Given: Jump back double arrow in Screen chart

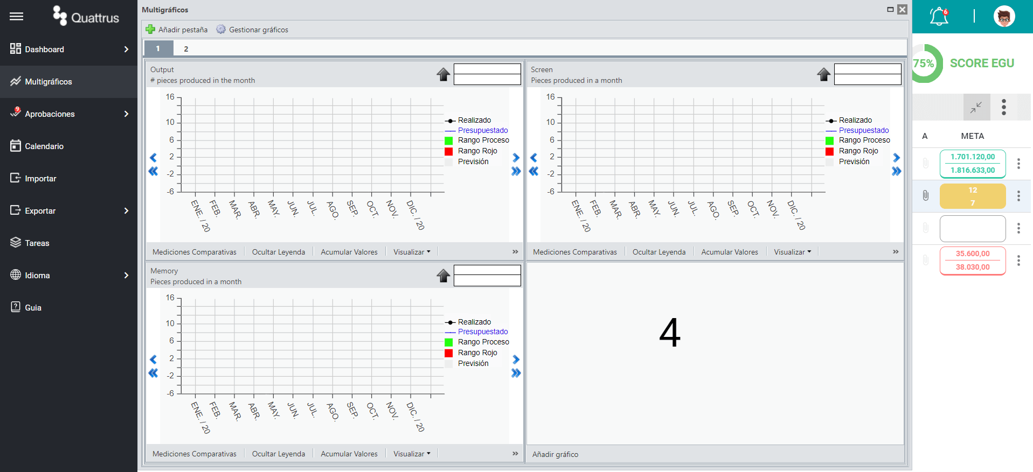Looking at the screenshot, I should pos(533,171).
